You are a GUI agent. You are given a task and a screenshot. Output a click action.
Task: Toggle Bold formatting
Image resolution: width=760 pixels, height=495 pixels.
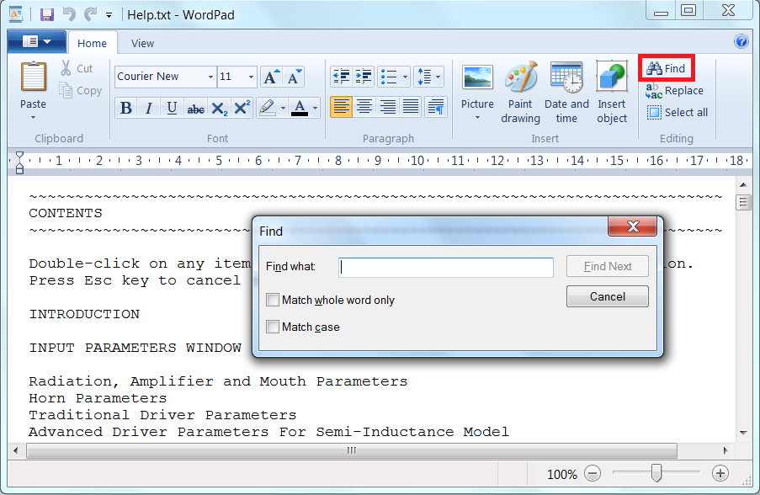pos(126,108)
